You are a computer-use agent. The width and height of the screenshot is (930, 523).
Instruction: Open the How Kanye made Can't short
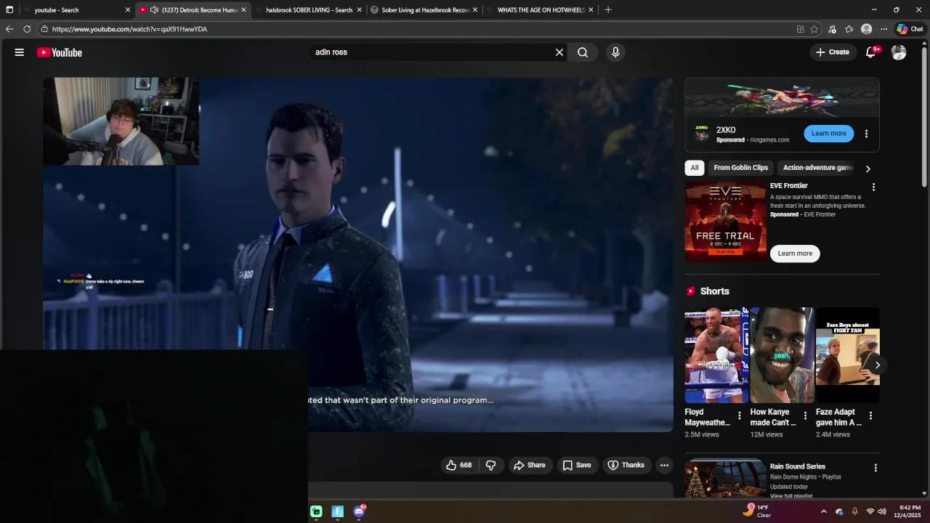[782, 355]
